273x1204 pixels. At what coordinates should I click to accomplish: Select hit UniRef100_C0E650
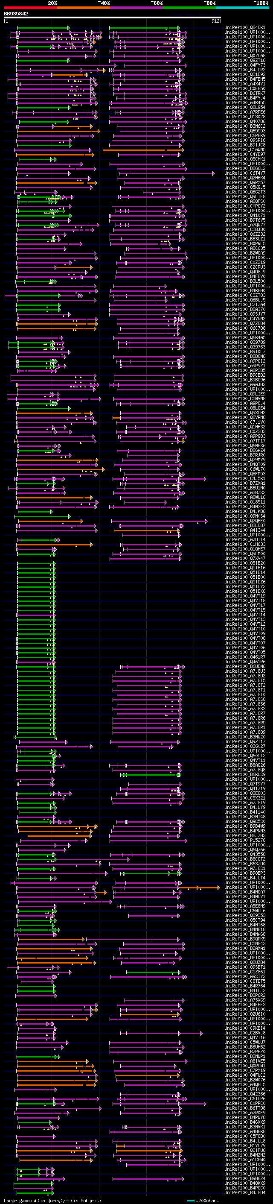(245, 88)
